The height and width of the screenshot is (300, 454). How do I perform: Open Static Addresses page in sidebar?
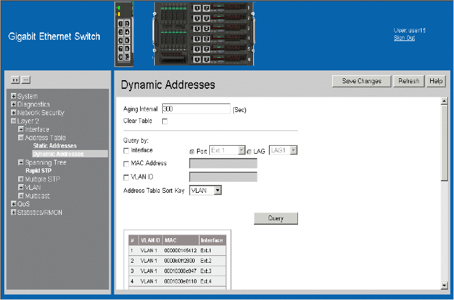(54, 146)
